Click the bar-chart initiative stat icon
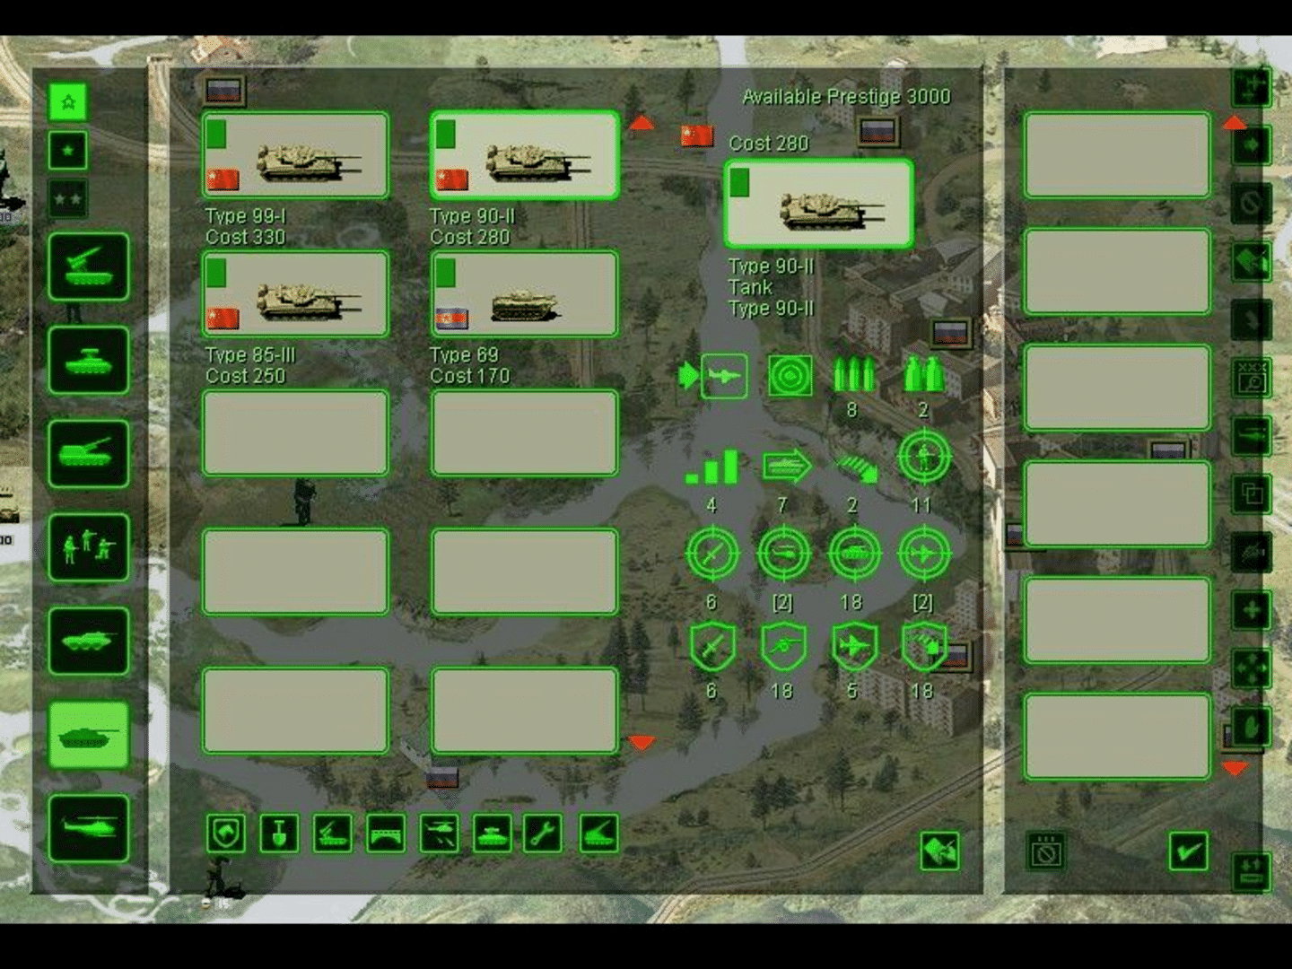Viewport: 1292px width, 969px height. pyautogui.click(x=711, y=467)
